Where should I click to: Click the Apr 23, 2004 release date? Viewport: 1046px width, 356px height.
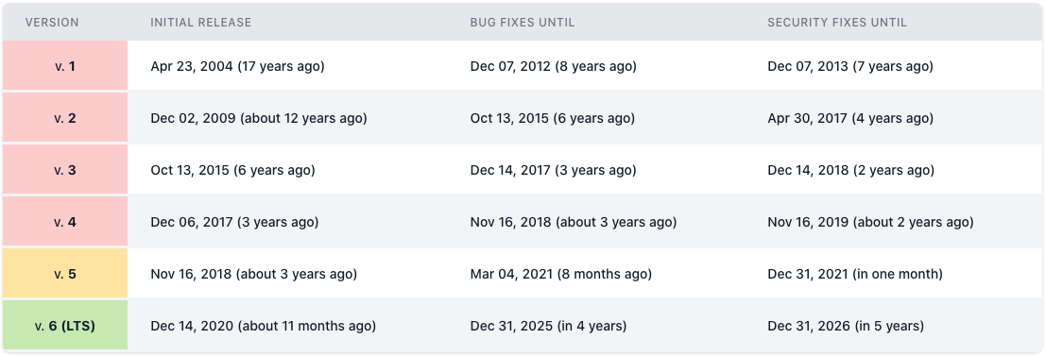click(192, 67)
